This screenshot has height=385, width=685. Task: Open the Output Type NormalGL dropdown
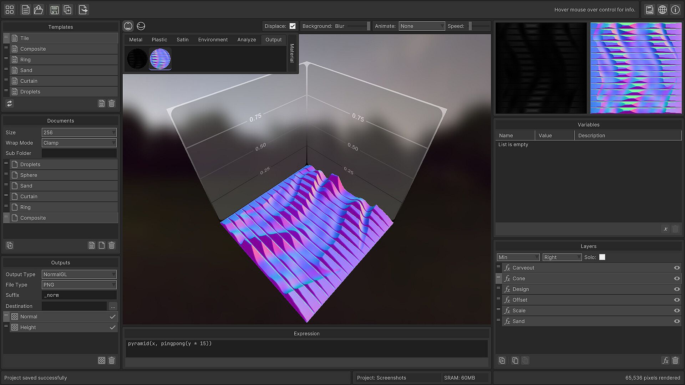pyautogui.click(x=79, y=274)
